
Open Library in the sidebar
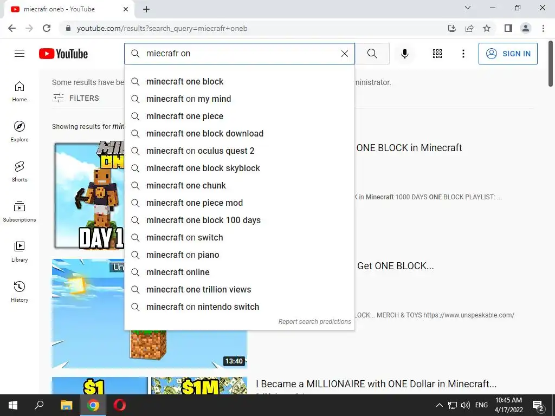pyautogui.click(x=20, y=251)
